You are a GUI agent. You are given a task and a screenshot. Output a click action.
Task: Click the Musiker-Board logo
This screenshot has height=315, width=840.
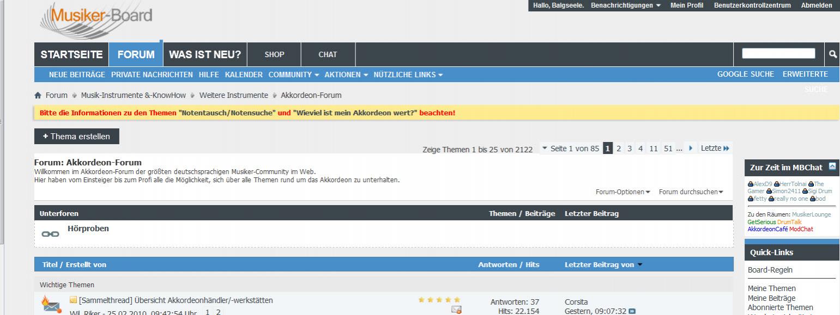pyautogui.click(x=96, y=20)
